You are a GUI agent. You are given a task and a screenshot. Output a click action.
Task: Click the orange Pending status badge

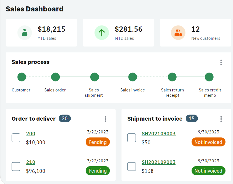coord(98,142)
